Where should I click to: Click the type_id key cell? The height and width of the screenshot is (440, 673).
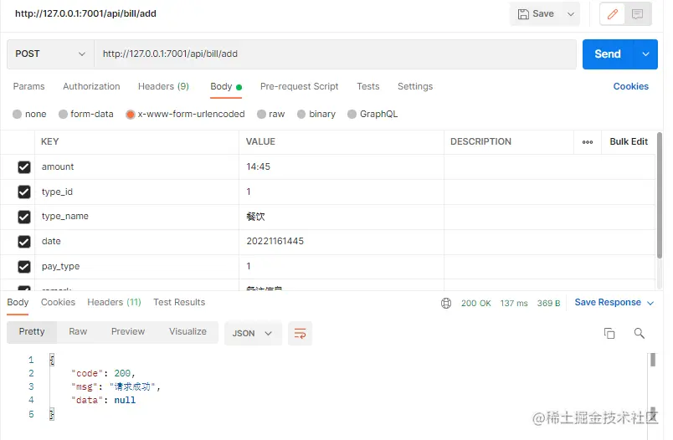(x=136, y=192)
